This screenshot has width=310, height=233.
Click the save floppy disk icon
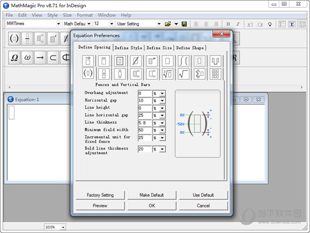184,24
